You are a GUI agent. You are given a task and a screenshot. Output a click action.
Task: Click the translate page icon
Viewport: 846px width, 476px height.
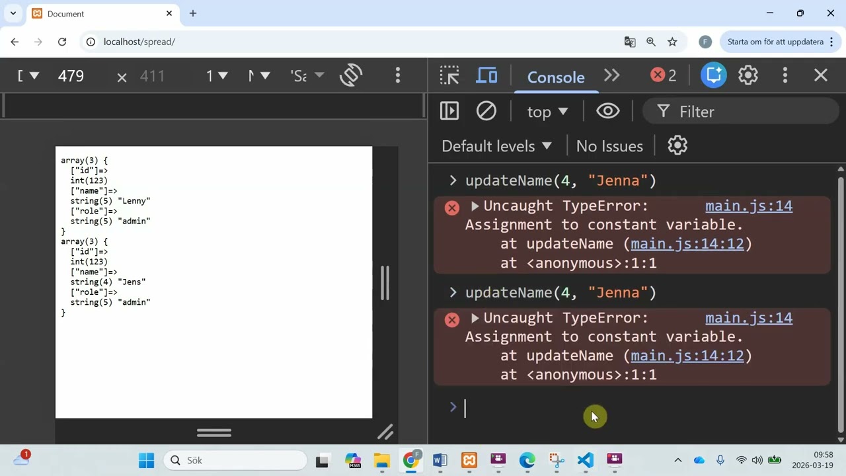click(x=630, y=42)
